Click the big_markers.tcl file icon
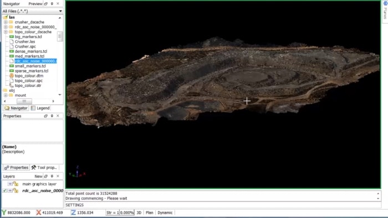This screenshot has height=218, width=388. point(12,37)
